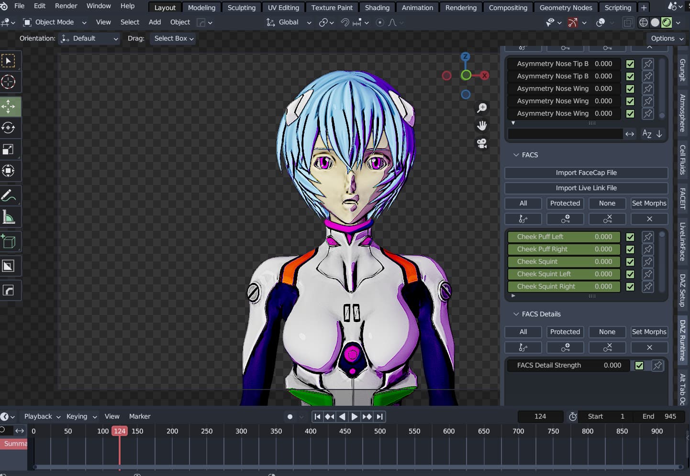Click the Az sort alphabetically icon
Image resolution: width=690 pixels, height=476 pixels.
click(647, 134)
